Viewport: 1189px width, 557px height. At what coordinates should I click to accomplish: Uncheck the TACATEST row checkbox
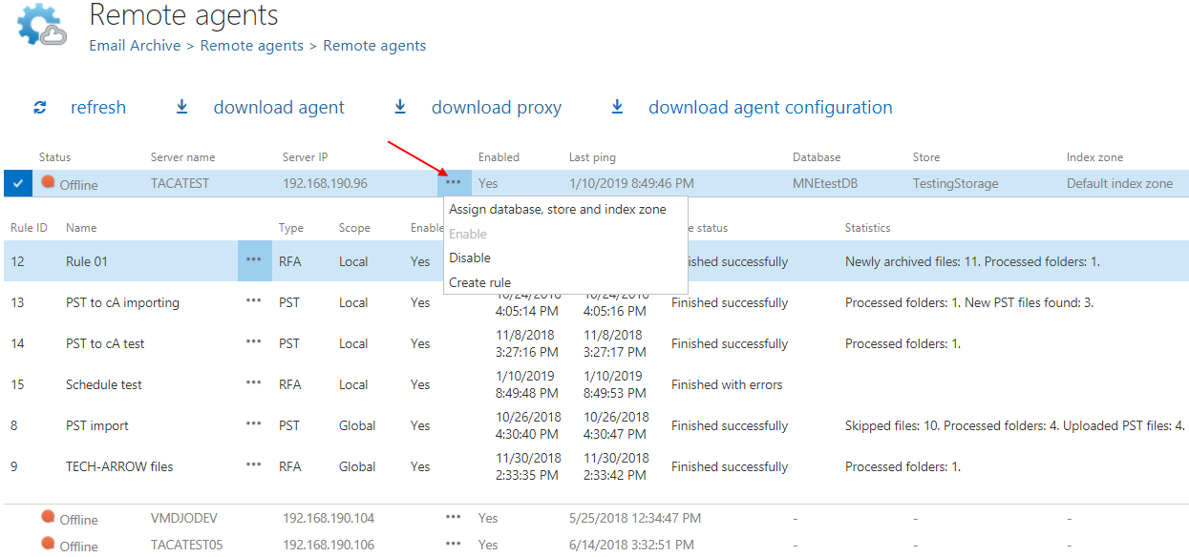(18, 183)
